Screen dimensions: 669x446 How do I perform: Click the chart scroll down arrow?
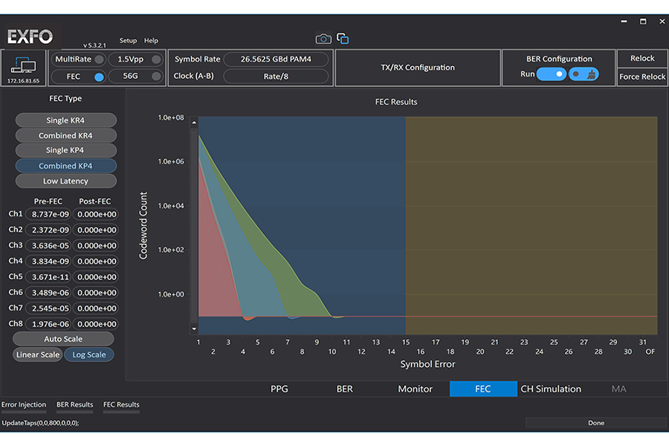[x=195, y=328]
